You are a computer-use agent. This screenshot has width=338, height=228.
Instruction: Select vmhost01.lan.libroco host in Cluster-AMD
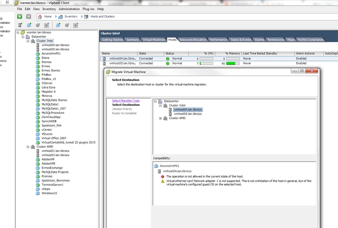55,151
